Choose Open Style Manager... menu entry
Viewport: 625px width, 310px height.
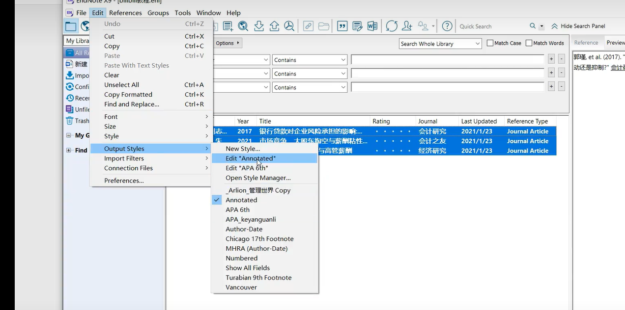click(x=265, y=178)
